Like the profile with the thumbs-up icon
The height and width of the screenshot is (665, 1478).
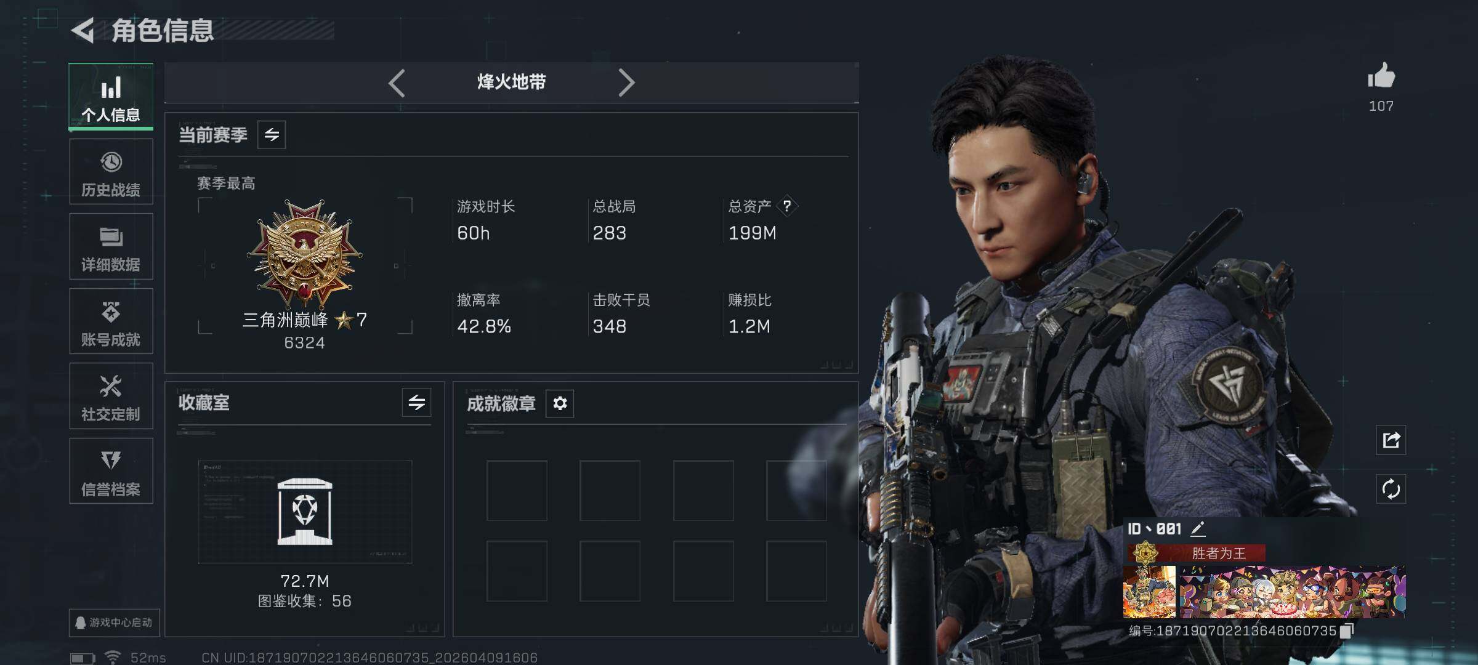tap(1381, 76)
